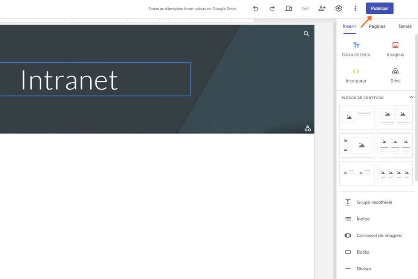Screen dimensions: 418x279
Task: Open the Temas tab
Action: pos(405,26)
